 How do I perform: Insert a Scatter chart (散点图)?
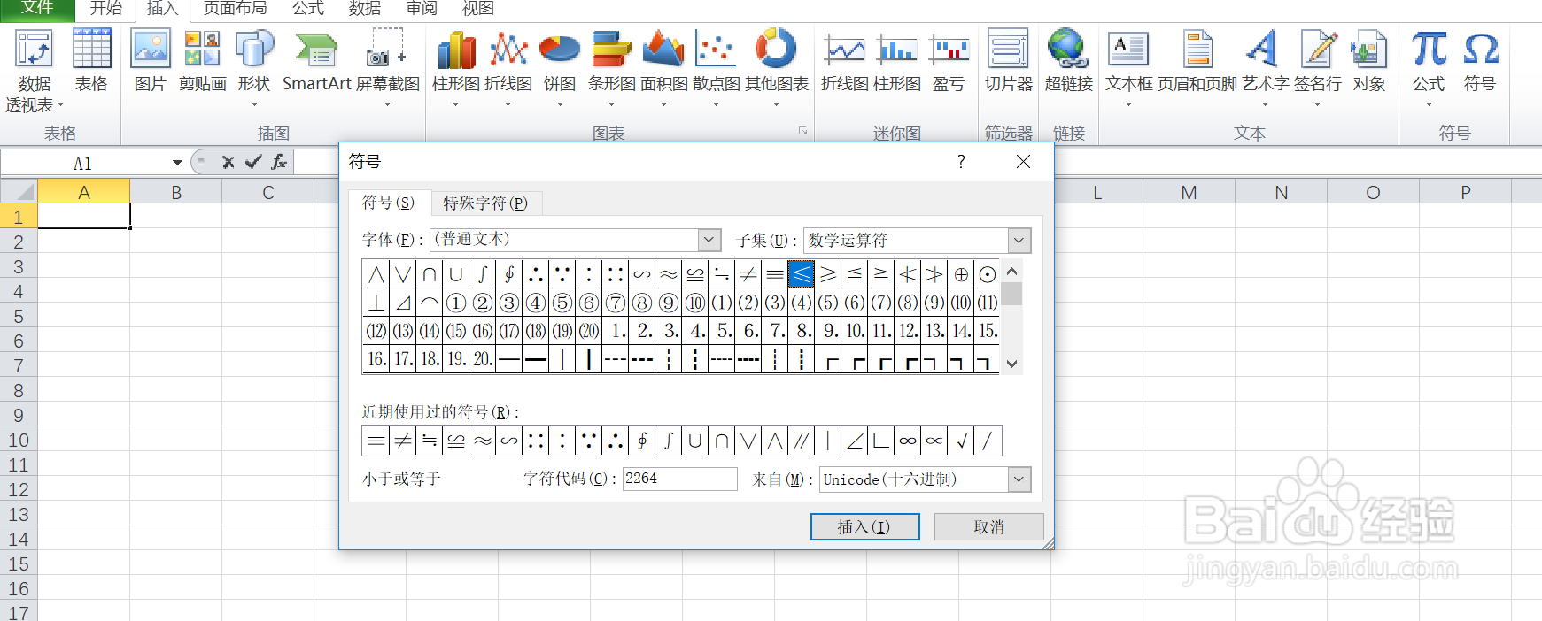[x=716, y=69]
